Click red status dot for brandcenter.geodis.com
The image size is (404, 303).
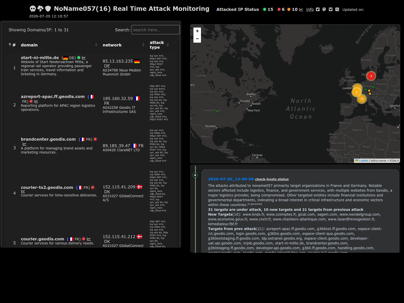[x=95, y=139]
